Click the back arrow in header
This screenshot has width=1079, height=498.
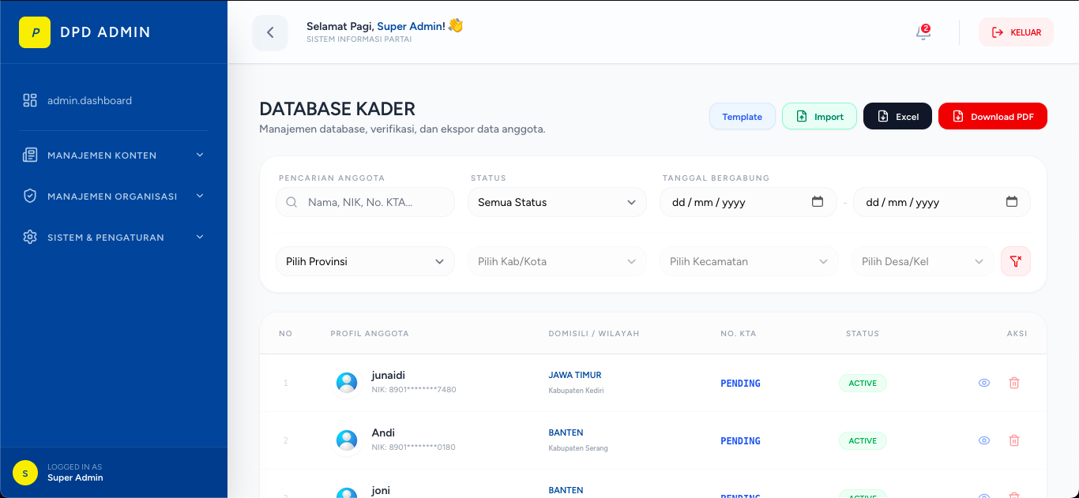270,32
